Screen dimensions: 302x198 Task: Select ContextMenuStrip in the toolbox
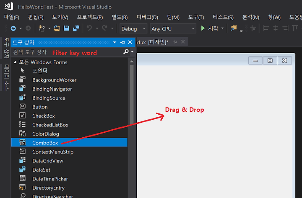(69, 152)
